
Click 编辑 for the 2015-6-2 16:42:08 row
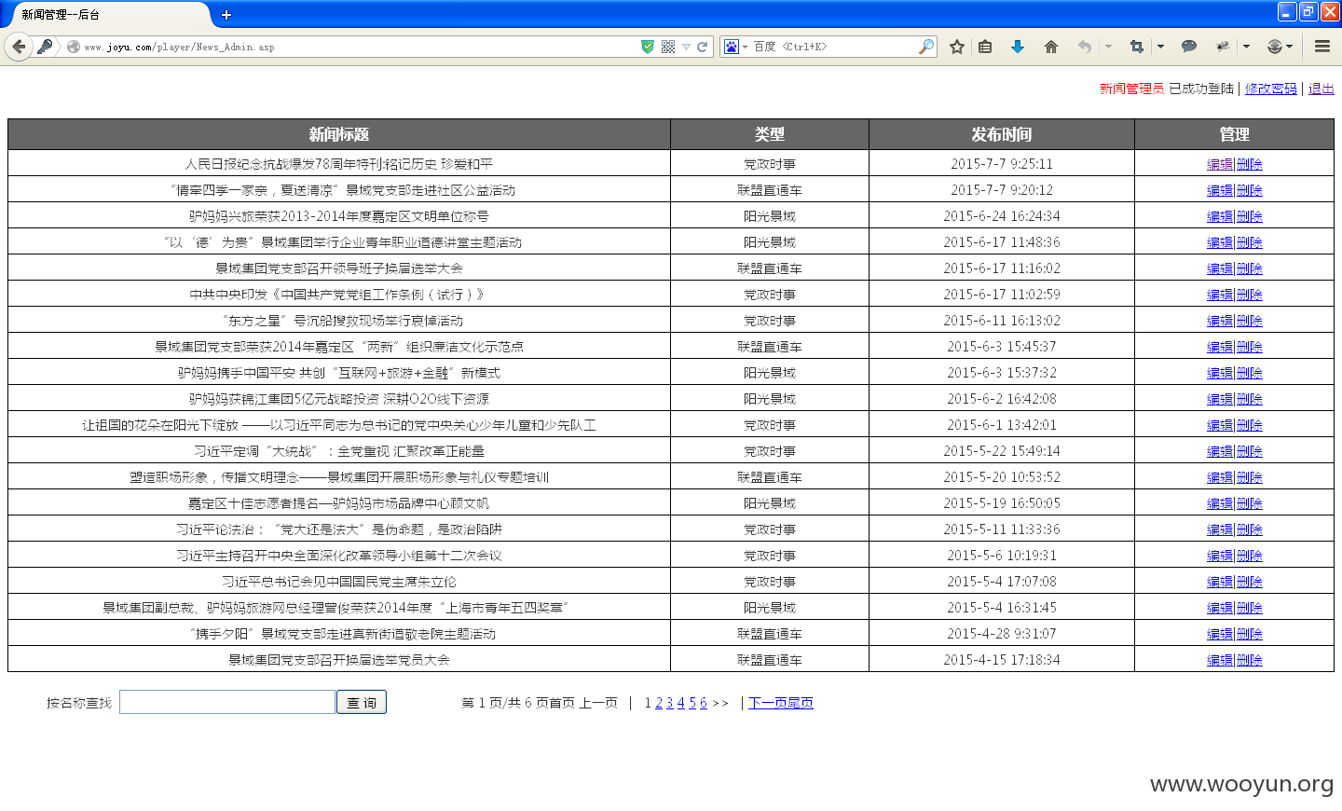pos(1220,399)
